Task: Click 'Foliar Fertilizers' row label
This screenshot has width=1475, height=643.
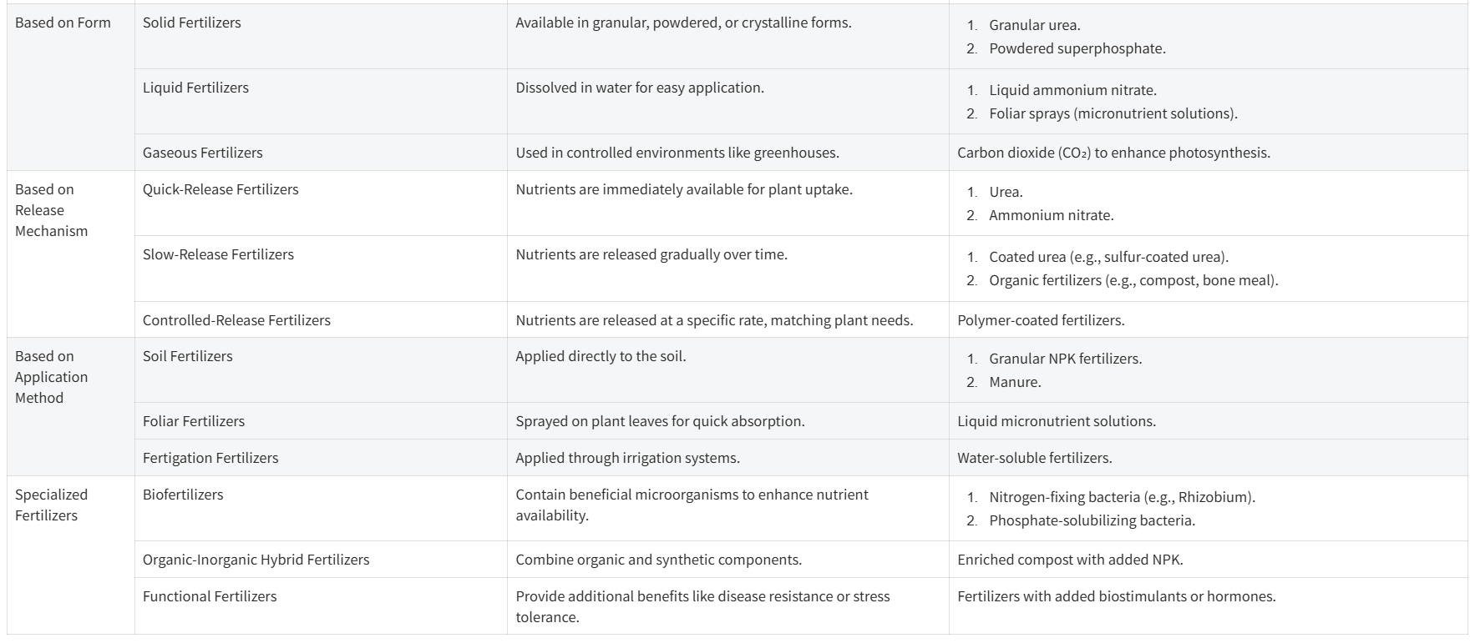Action: pyautogui.click(x=194, y=422)
